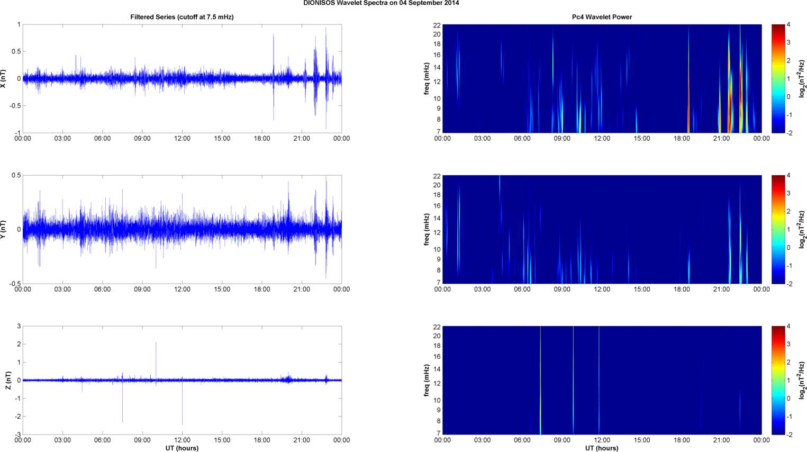Click the 12:00 tick under the Y time series
This screenshot has width=807, height=452.
[182, 290]
